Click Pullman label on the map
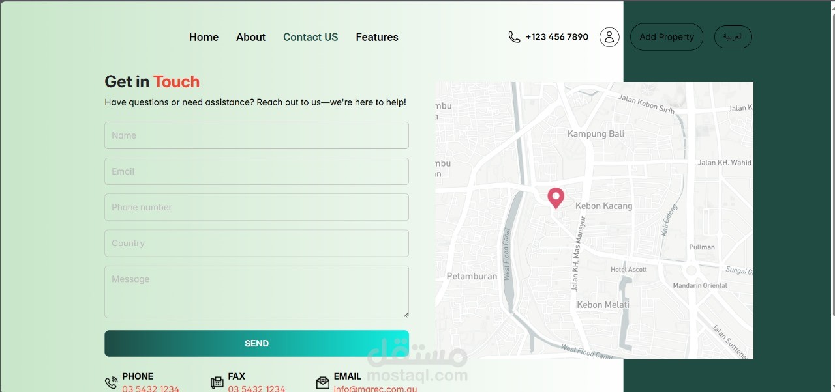Viewport: 835px width, 392px height. 702,247
